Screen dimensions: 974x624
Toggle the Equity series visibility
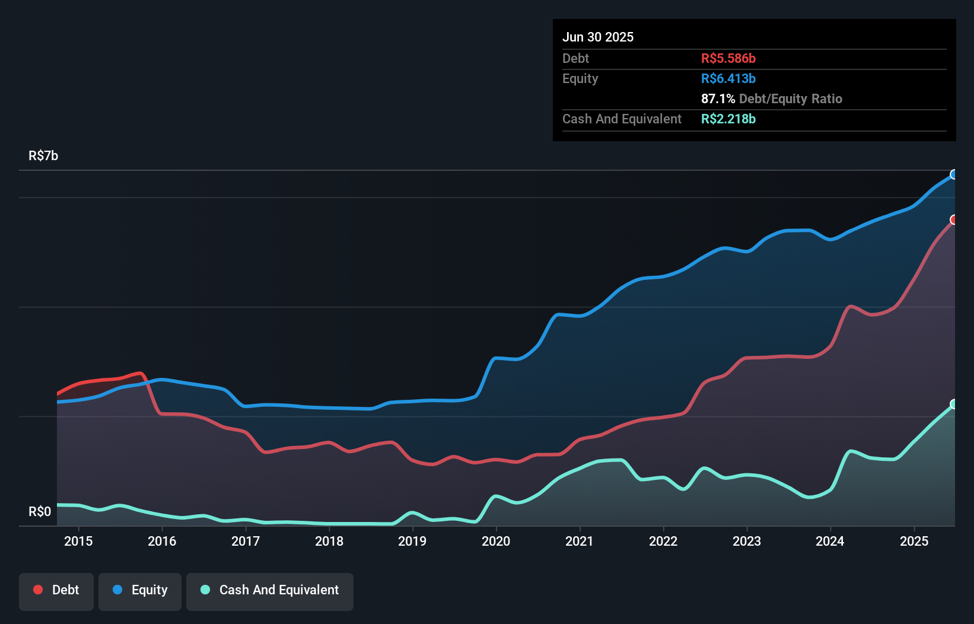coord(140,590)
